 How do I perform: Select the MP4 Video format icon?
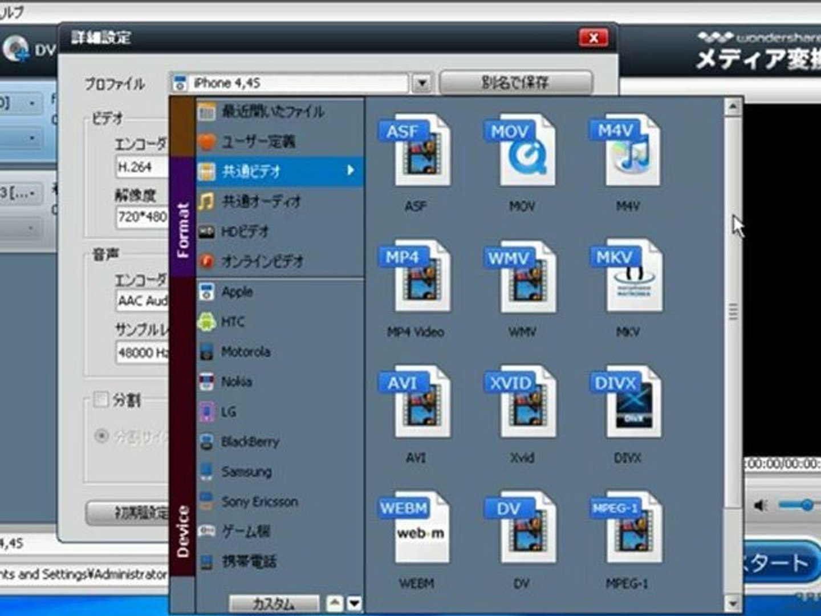point(416,276)
